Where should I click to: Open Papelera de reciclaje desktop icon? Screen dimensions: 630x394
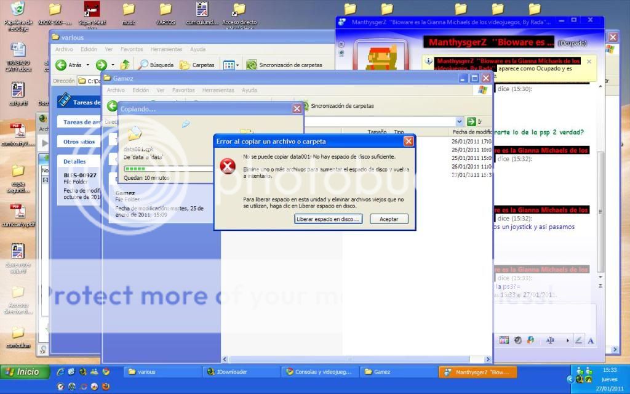pyautogui.click(x=18, y=15)
